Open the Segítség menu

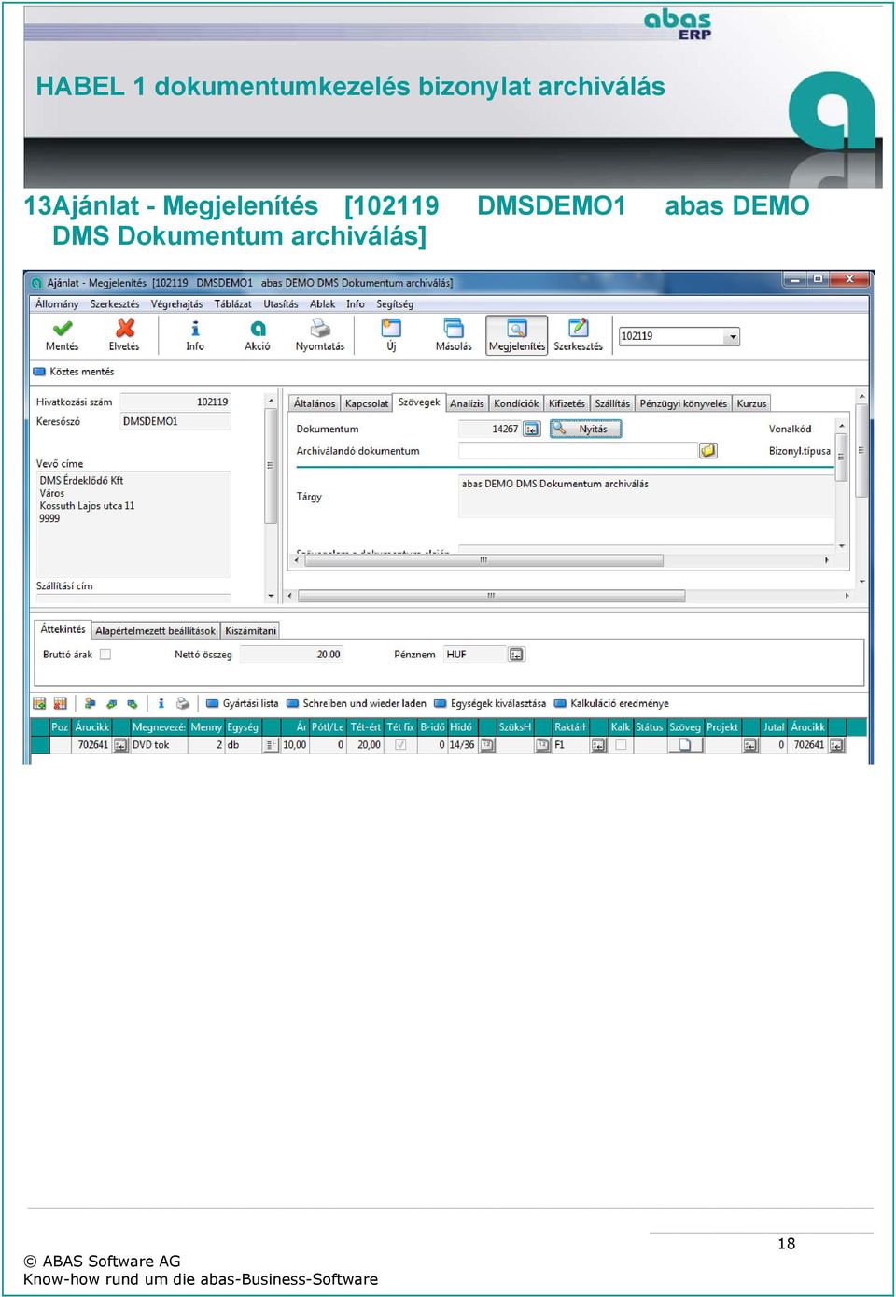click(x=395, y=304)
